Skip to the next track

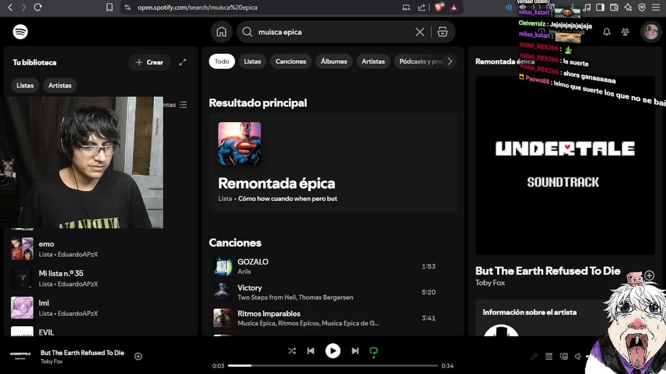(355, 351)
